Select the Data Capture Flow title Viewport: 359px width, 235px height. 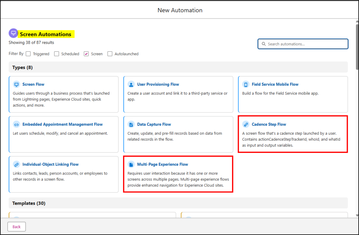pyautogui.click(x=154, y=124)
